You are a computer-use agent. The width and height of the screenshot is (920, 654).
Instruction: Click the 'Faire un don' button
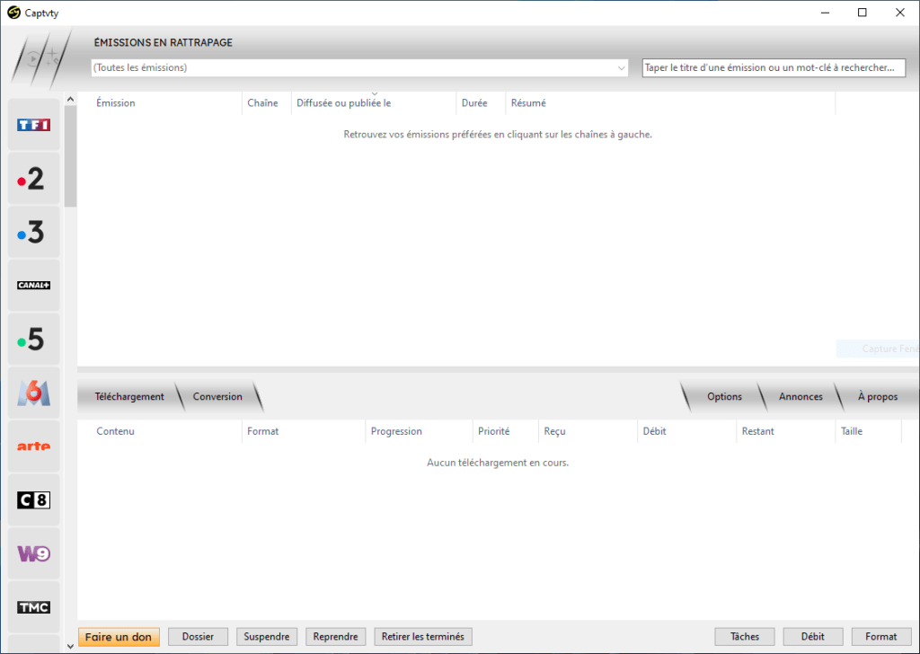pyautogui.click(x=119, y=636)
